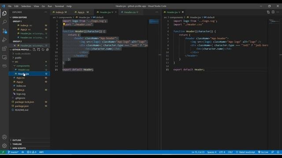Expand the node_modules folder
Viewport: 282px width, 158px height.
22,54
